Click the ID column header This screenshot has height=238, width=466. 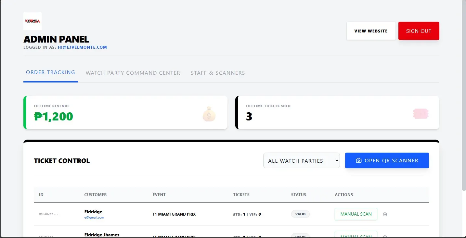(41, 195)
